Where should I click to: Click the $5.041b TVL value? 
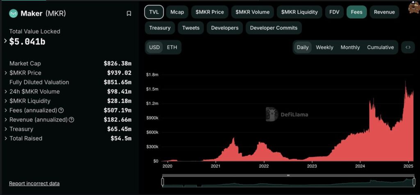coord(27,41)
